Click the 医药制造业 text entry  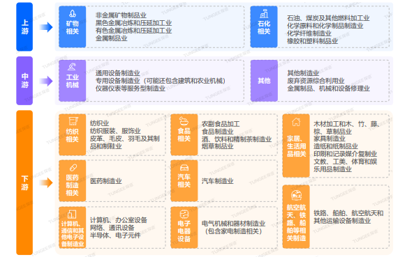[106, 181]
